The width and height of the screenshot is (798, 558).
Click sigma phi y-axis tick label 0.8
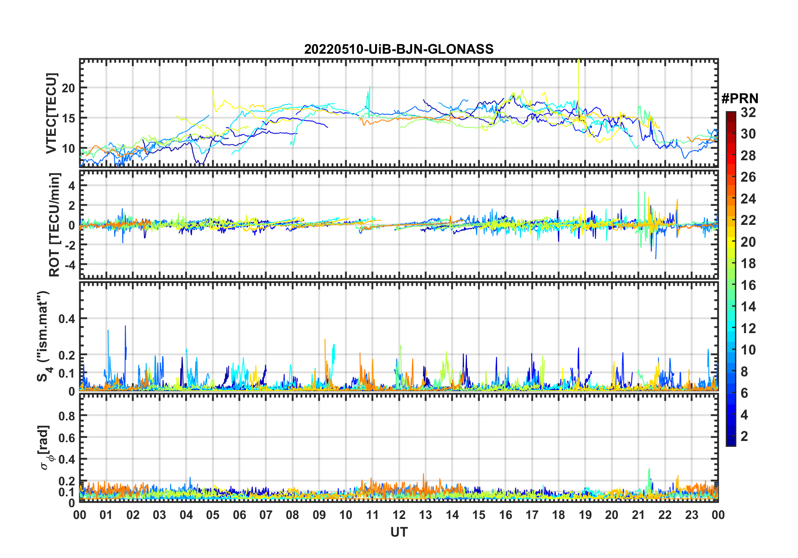[66, 416]
